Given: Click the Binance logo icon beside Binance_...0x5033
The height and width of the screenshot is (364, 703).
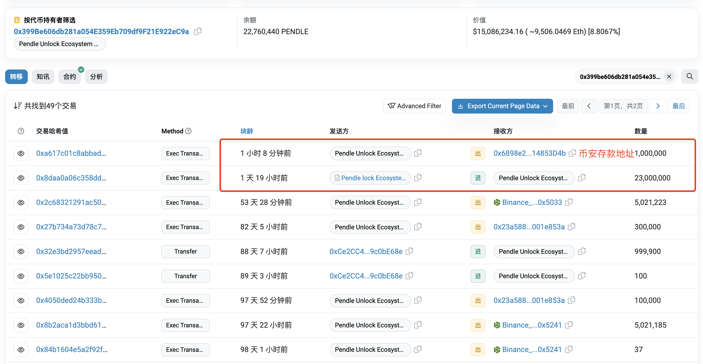Looking at the screenshot, I should tap(497, 202).
